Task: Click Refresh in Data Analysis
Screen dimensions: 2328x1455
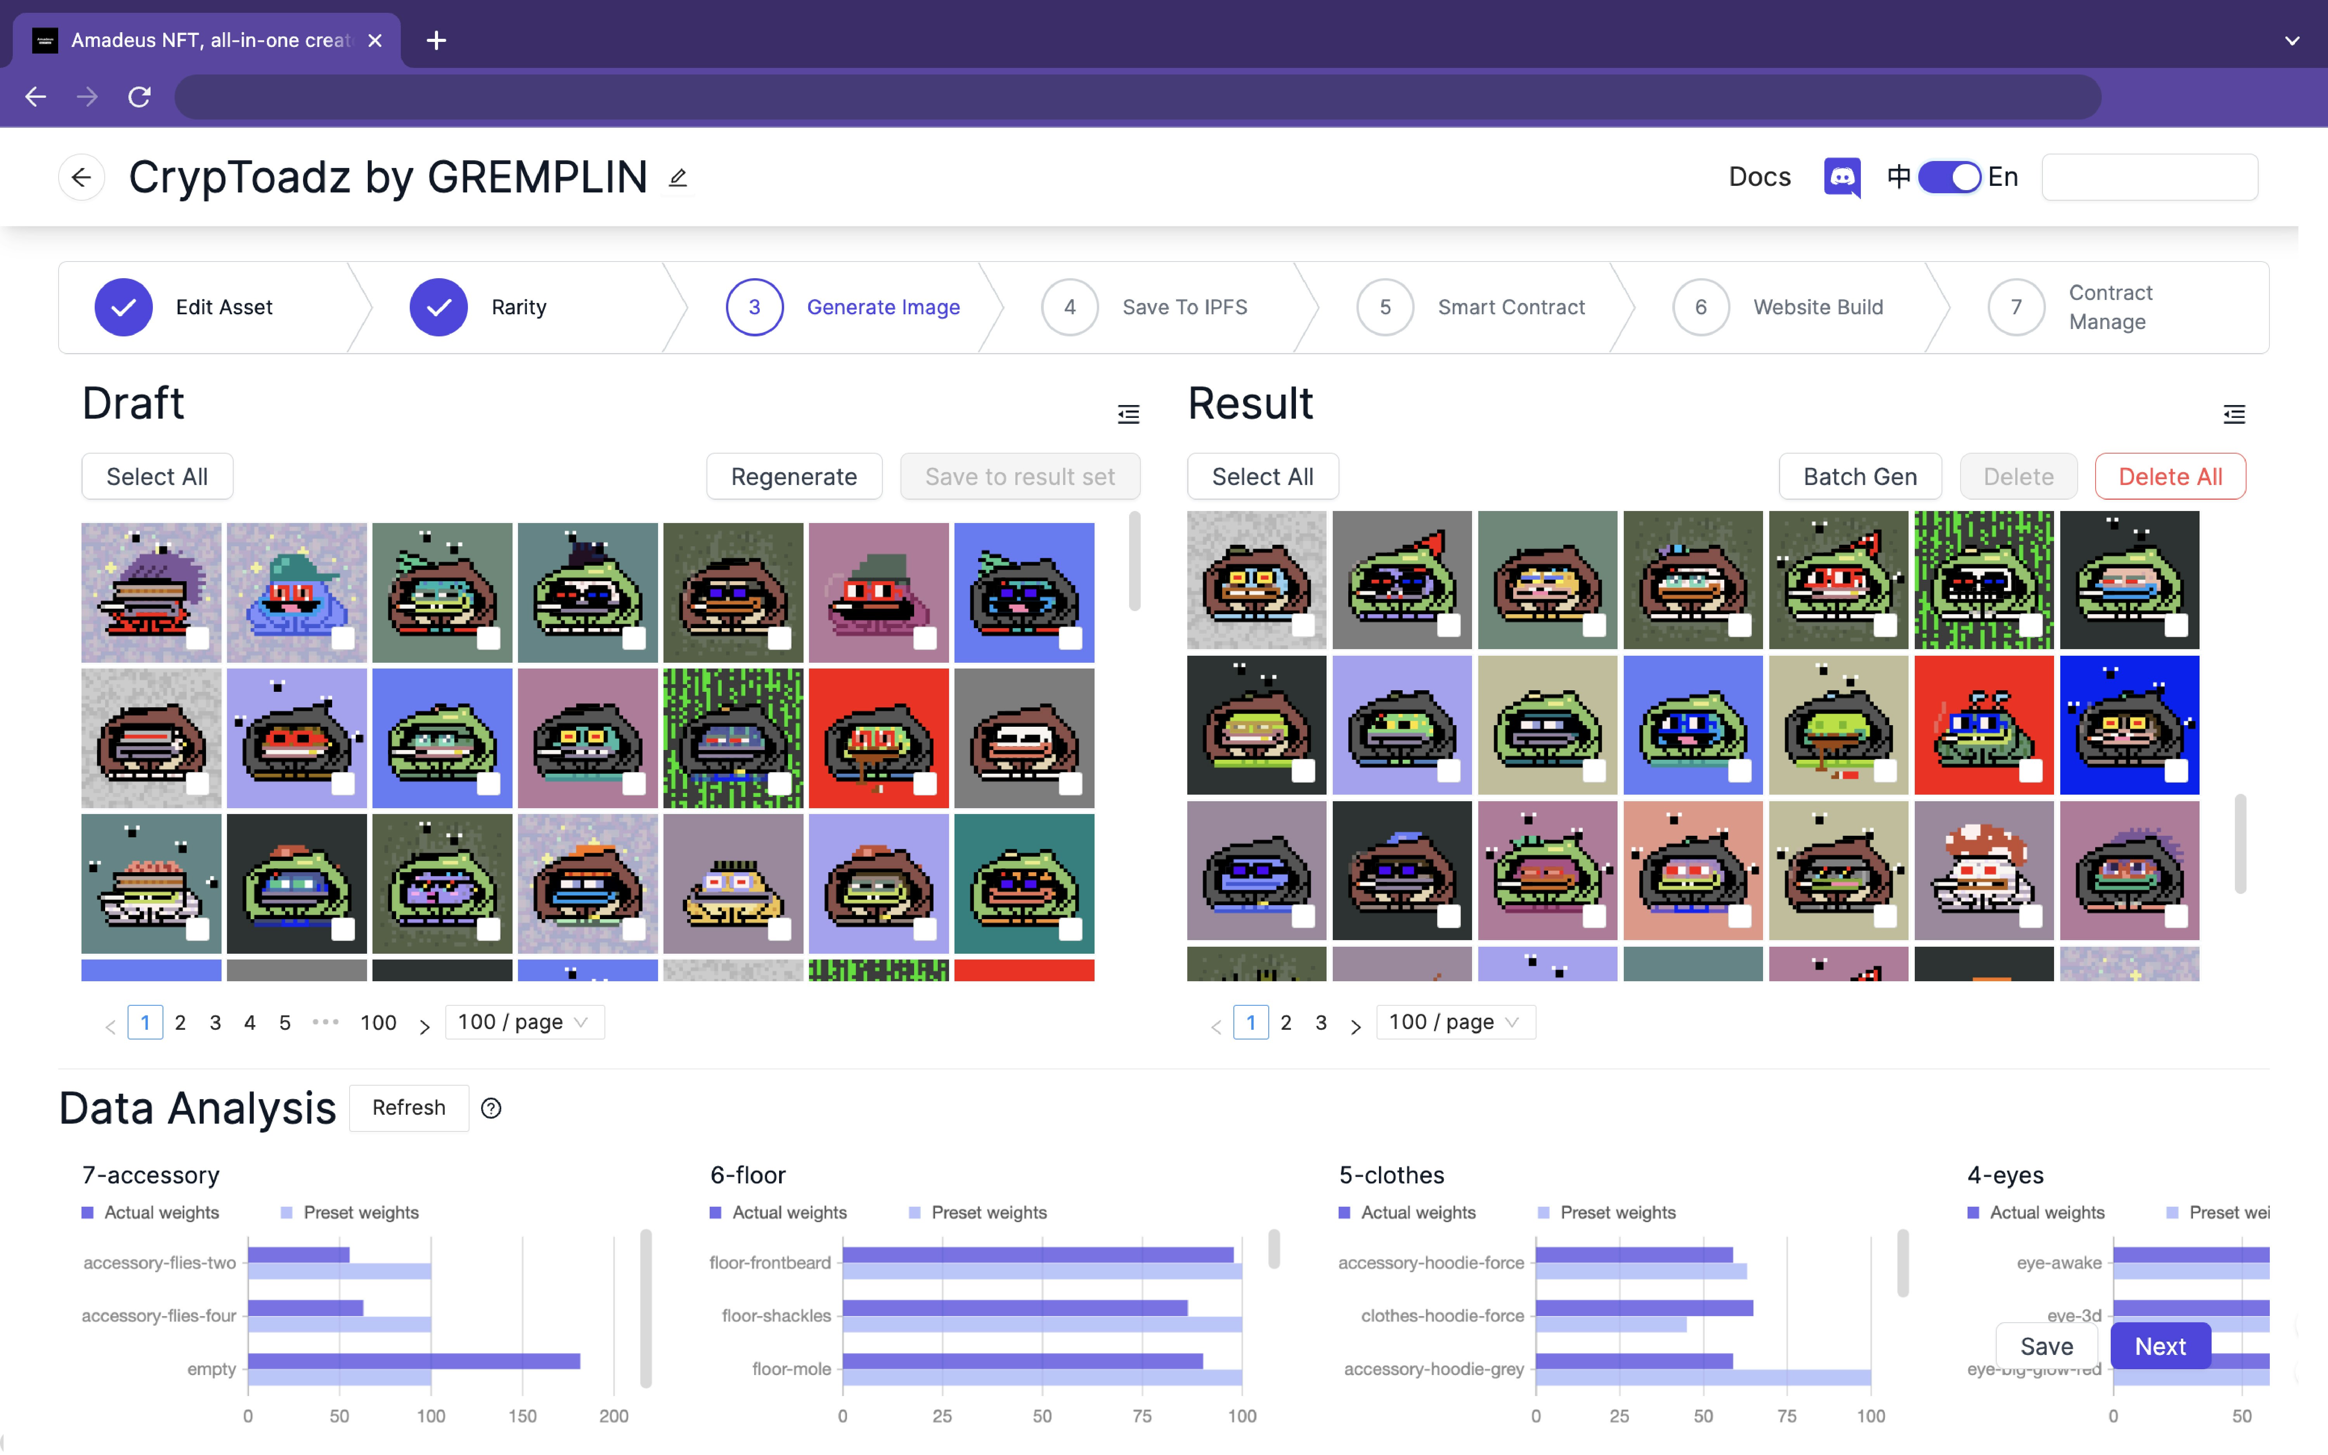Action: 409,1108
